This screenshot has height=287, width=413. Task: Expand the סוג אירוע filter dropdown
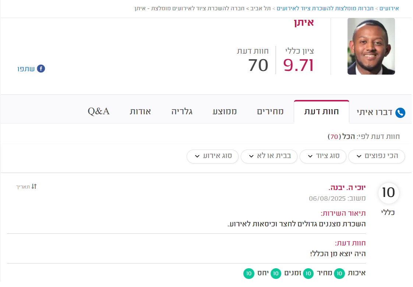(x=212, y=157)
